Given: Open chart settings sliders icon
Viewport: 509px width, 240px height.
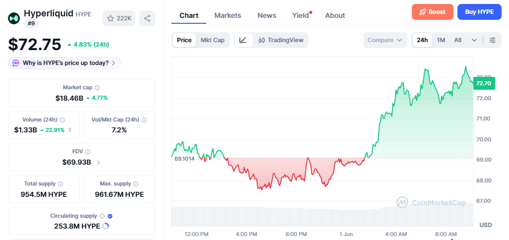Looking at the screenshot, I should pos(493,40).
